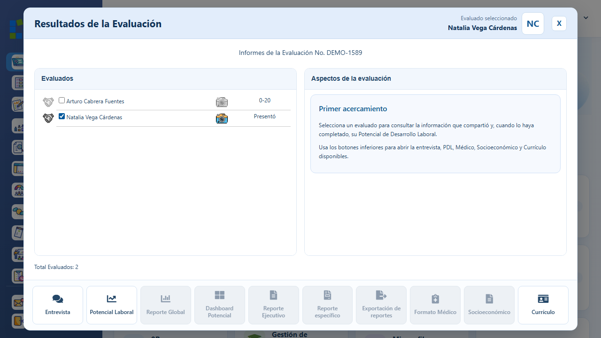Click "Informes de la Evaluación No. DEMO-1589"
The width and height of the screenshot is (601, 338).
pos(300,53)
